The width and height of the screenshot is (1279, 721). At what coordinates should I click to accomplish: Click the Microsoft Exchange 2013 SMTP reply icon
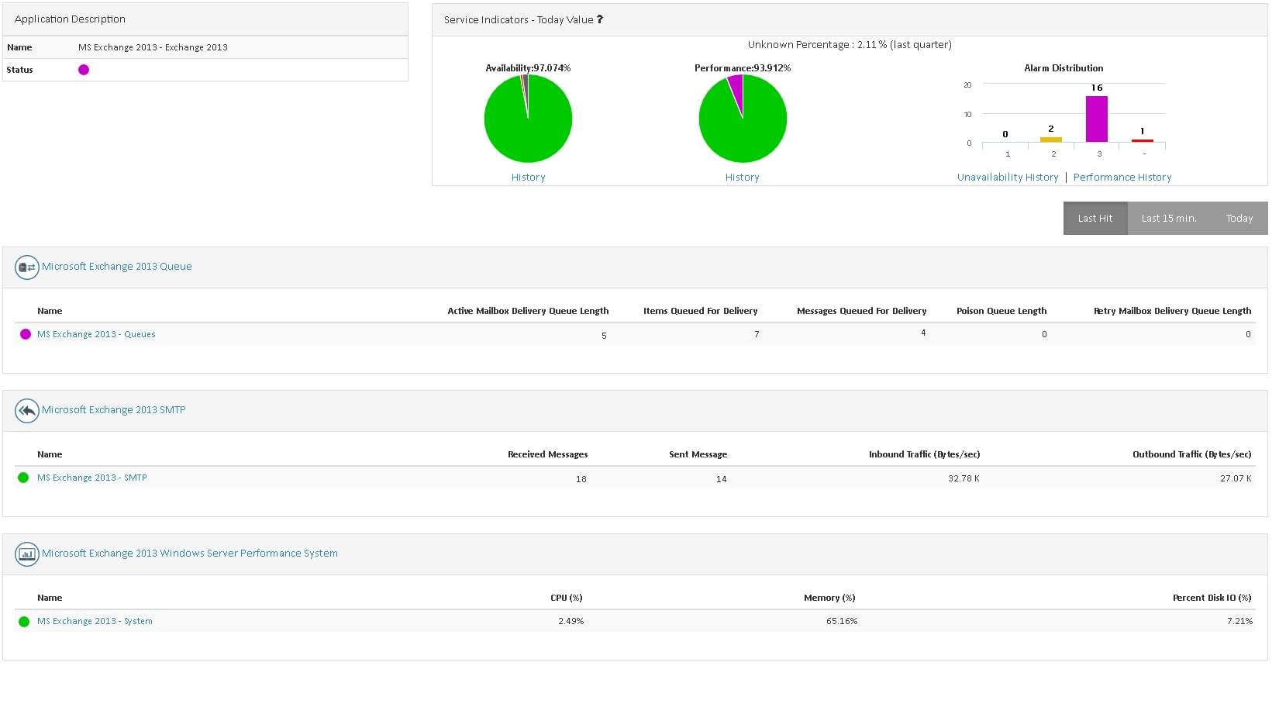[27, 411]
